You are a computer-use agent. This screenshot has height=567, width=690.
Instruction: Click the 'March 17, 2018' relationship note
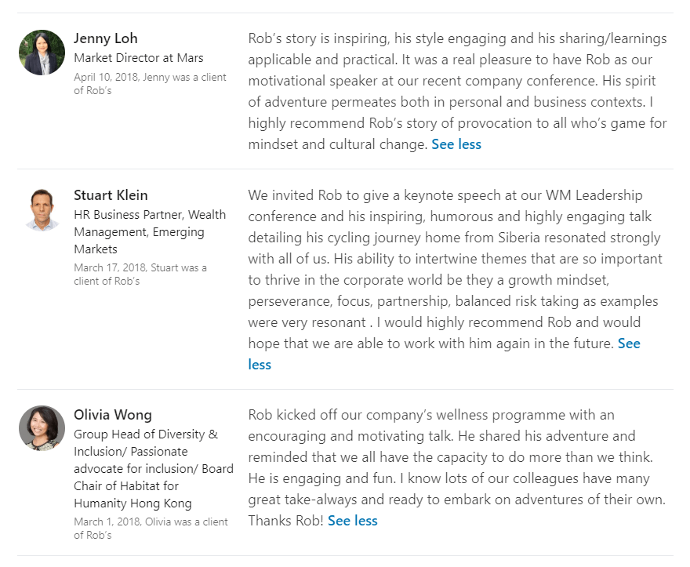tap(140, 274)
